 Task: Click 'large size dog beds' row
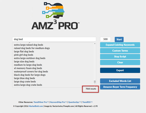point(24,62)
